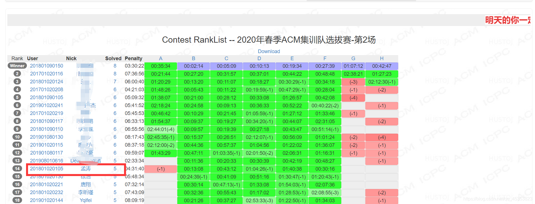Click cell 02:12:30(-1) in rank 3 H column
This screenshot has height=204, width=535.
point(382,82)
